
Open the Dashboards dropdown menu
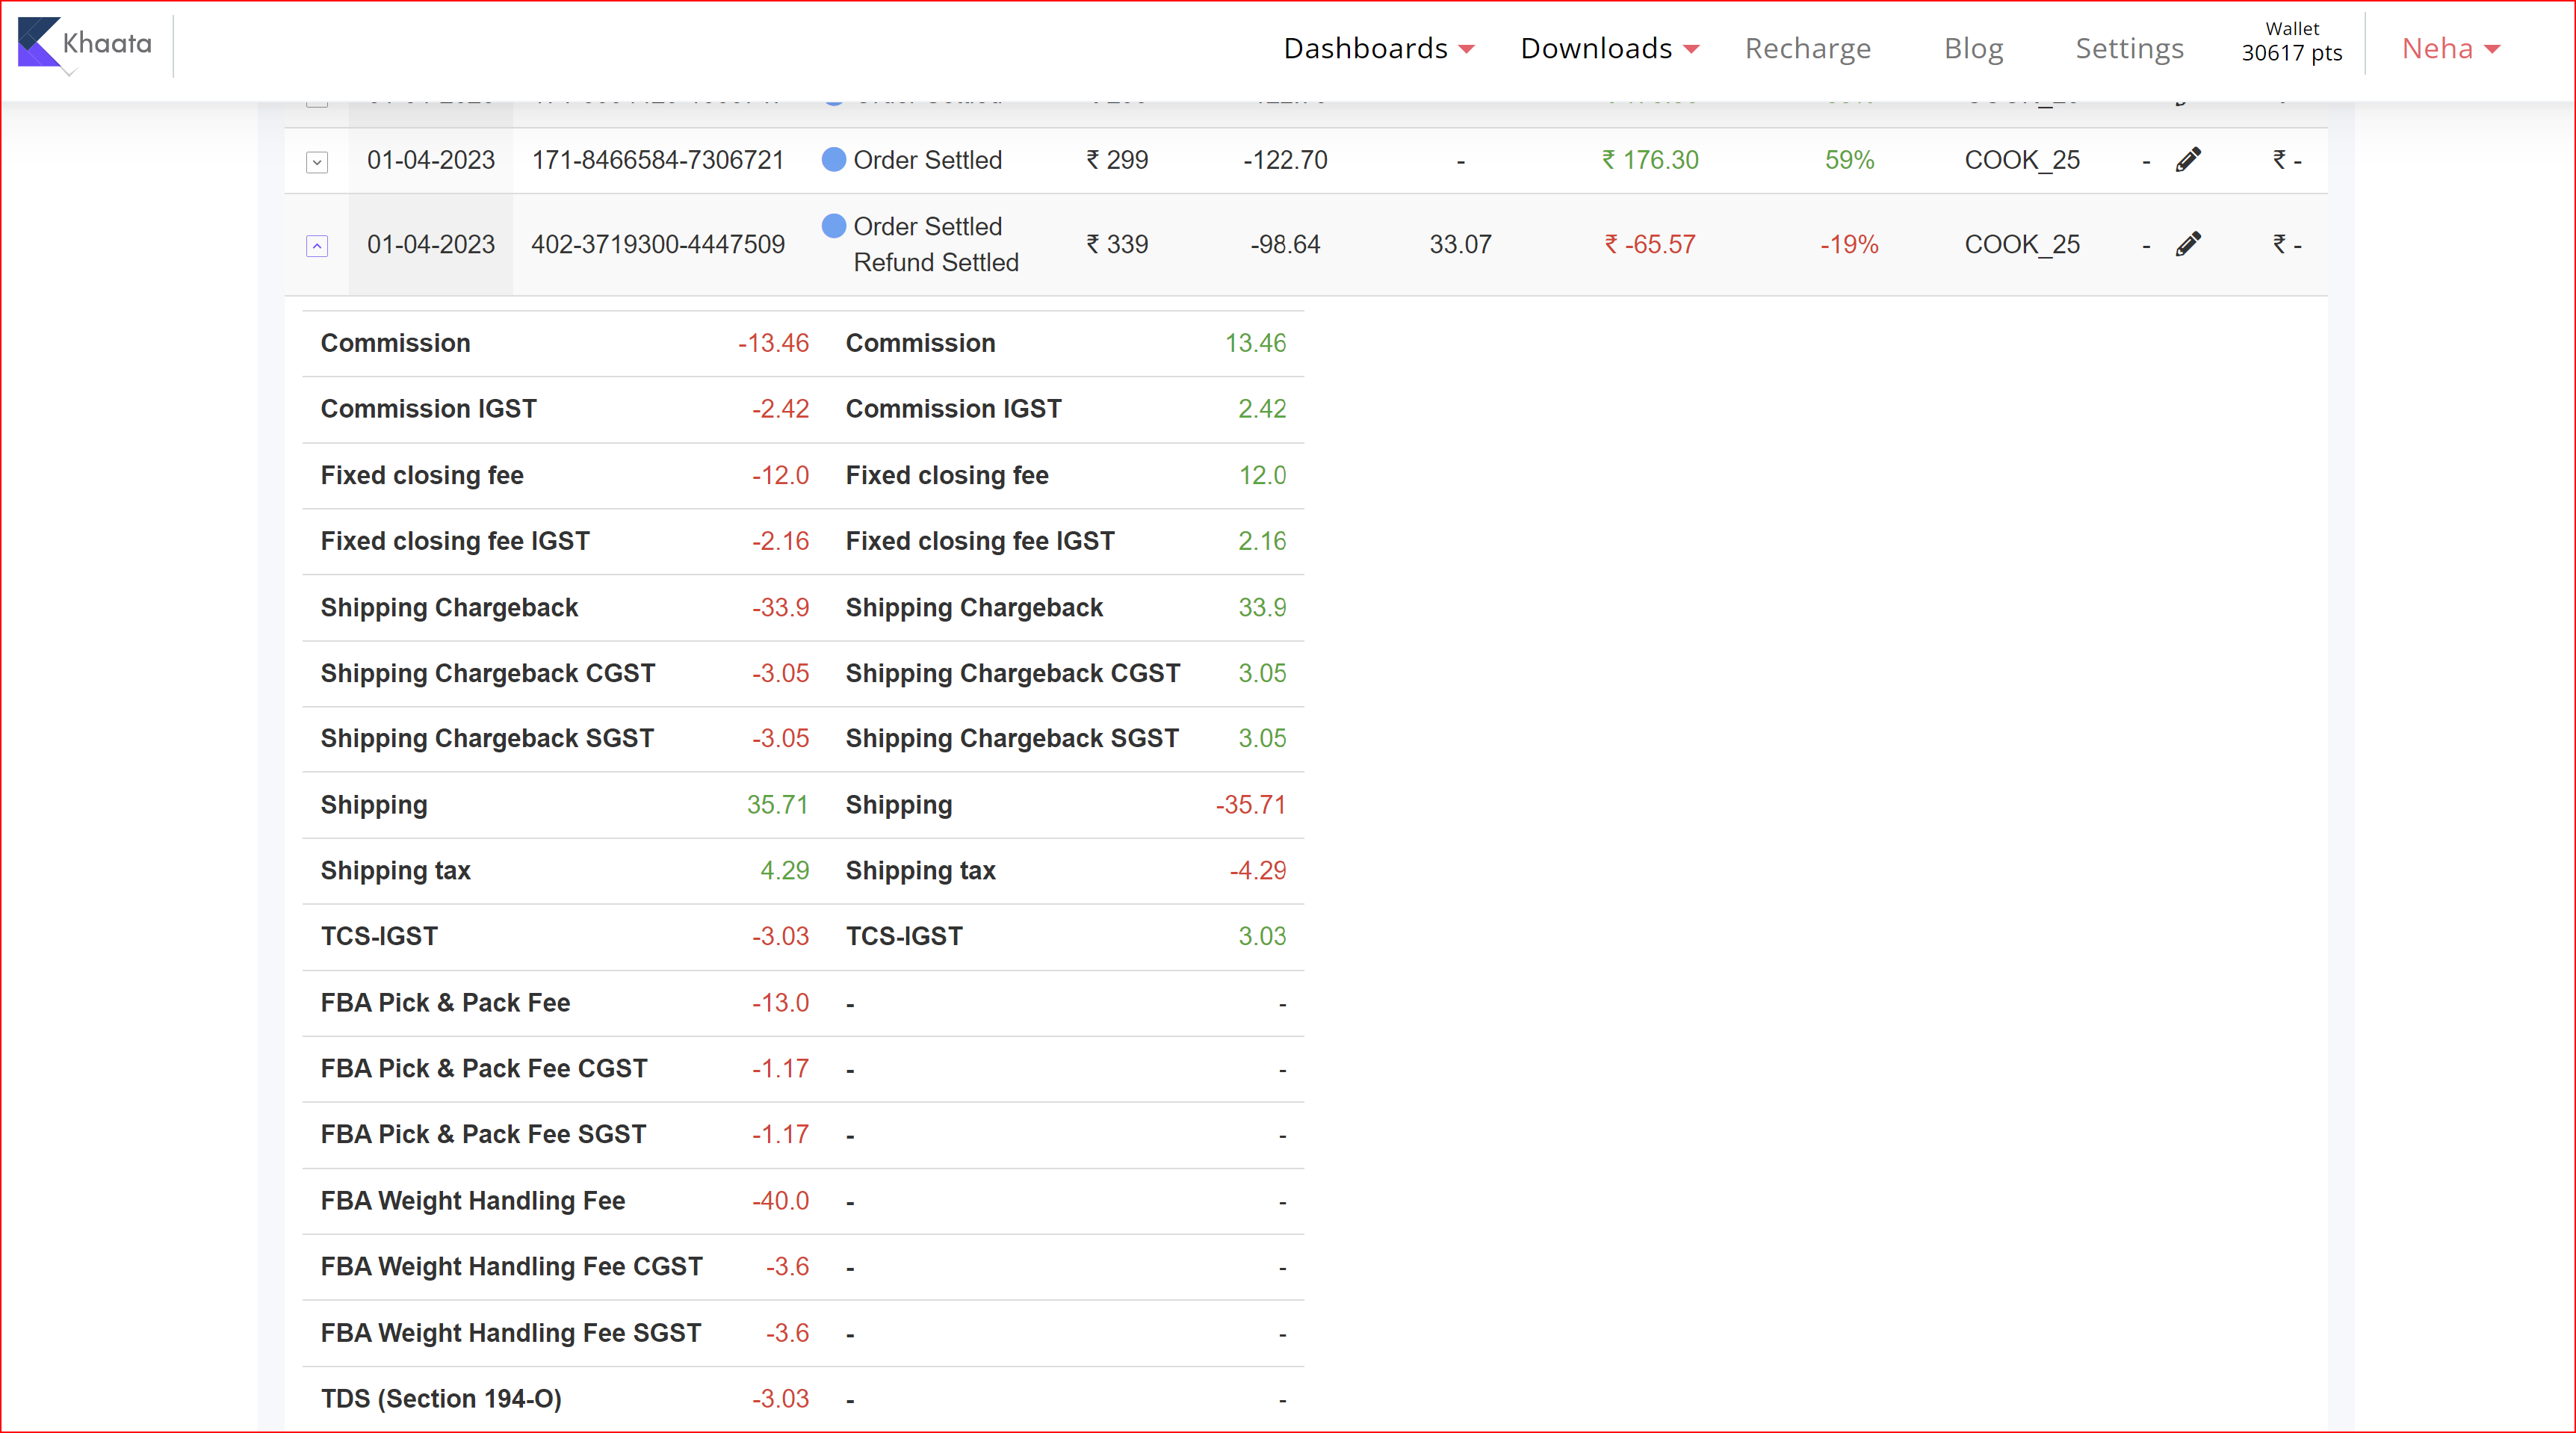pos(1378,48)
